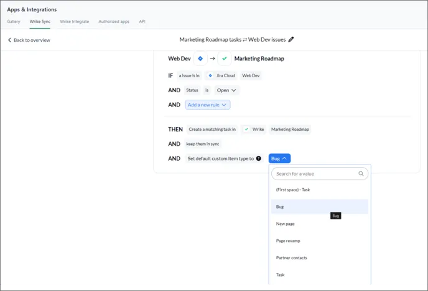428x291 pixels.
Task: Click the 'a issue is in' chip
Action: tap(189, 75)
